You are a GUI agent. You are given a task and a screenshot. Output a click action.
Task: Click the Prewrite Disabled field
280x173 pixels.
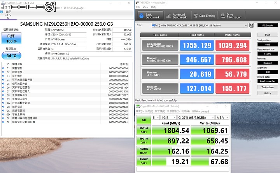pyautogui.click(x=268, y=63)
